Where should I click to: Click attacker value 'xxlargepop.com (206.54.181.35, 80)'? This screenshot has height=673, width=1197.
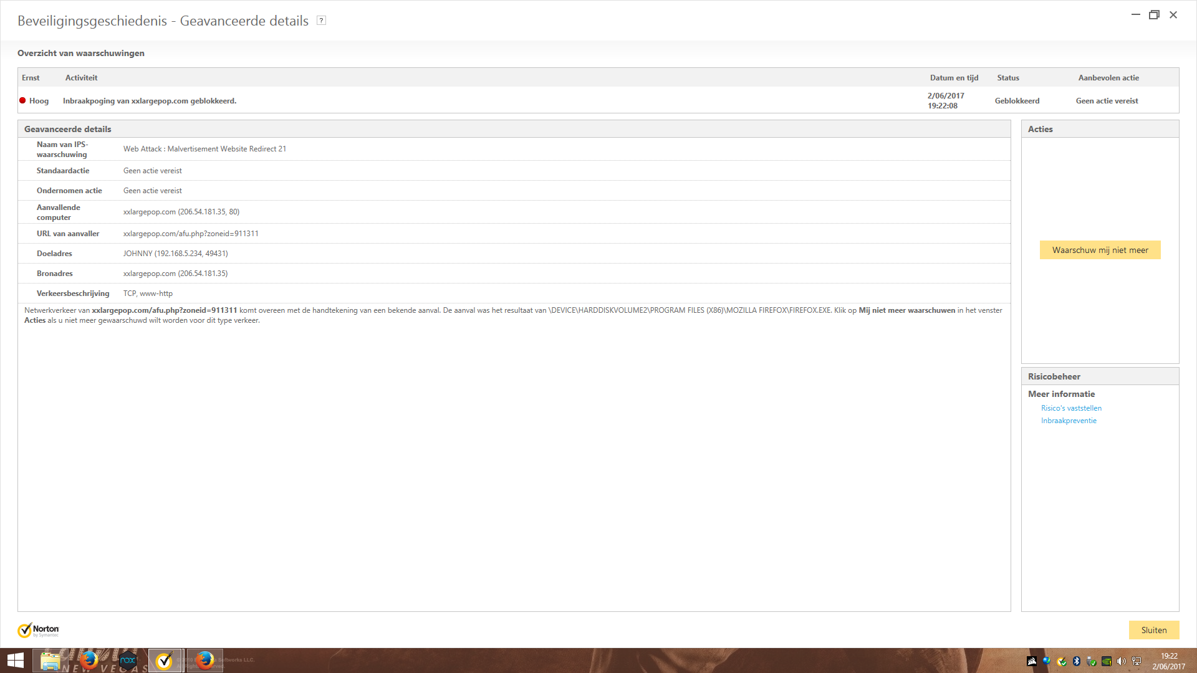coord(181,212)
